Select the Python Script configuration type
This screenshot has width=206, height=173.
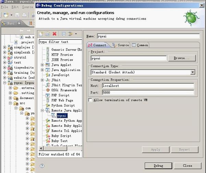pos(63,105)
